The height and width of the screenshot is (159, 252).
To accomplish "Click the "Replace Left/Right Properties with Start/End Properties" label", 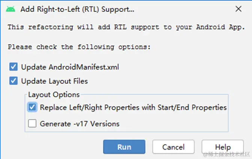I will (x=133, y=107).
